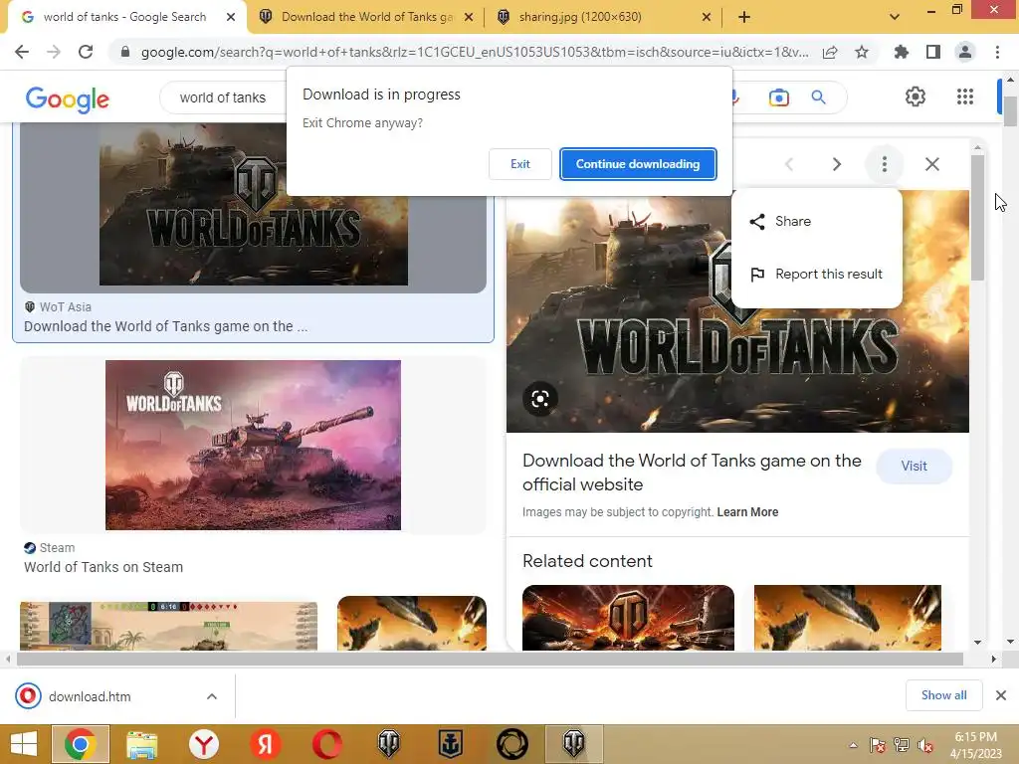Click the Google logo
This screenshot has height=764, width=1019.
pyautogui.click(x=68, y=98)
